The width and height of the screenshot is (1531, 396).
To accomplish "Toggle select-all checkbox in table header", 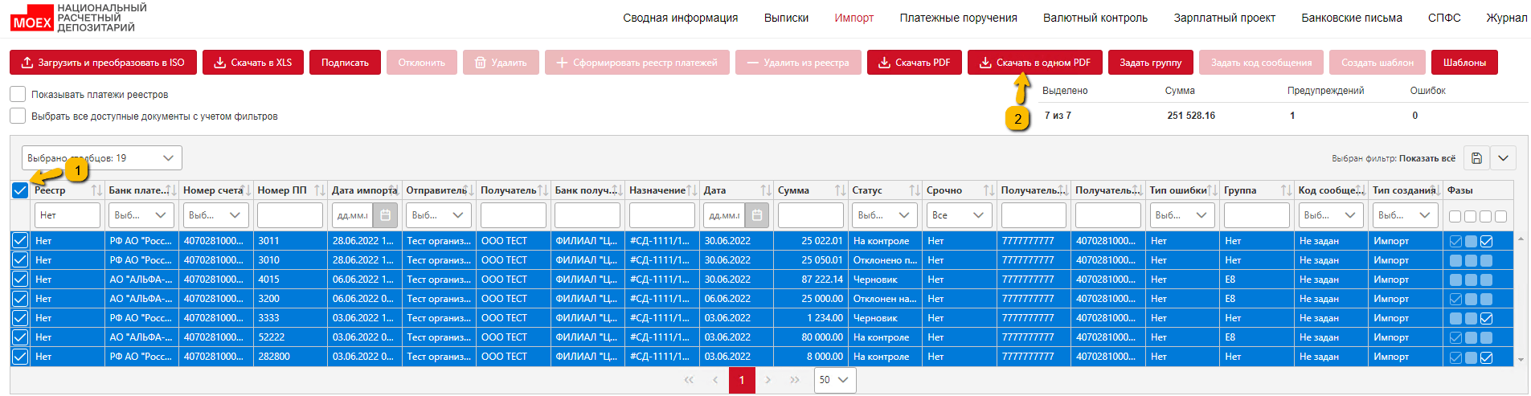I will coord(20,190).
